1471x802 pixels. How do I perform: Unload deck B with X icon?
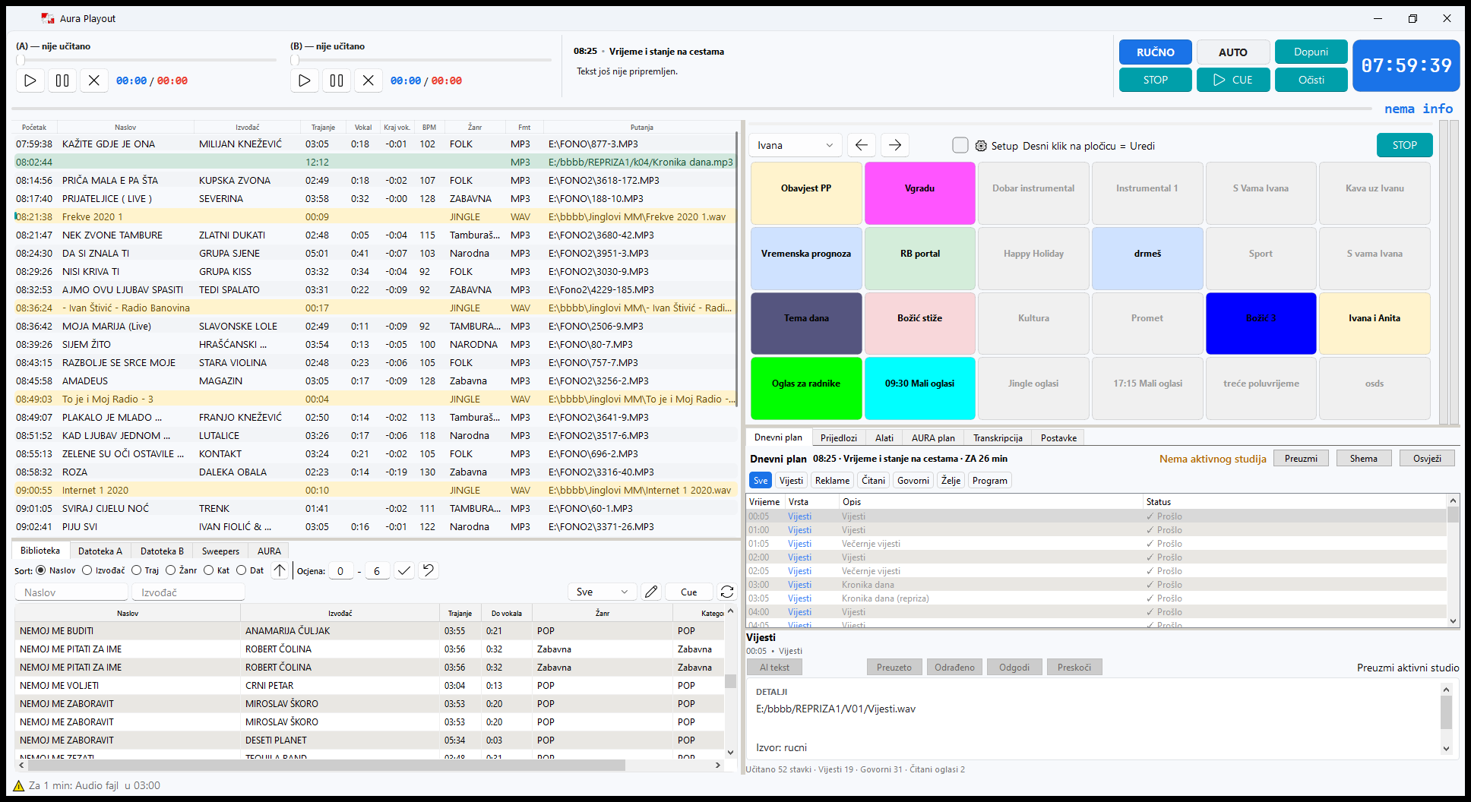[369, 80]
